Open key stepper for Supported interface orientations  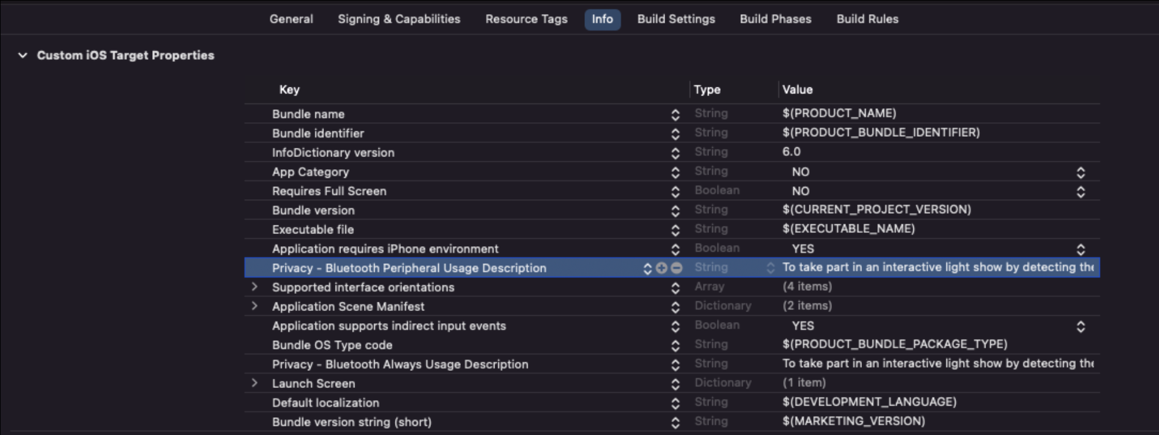(x=675, y=288)
